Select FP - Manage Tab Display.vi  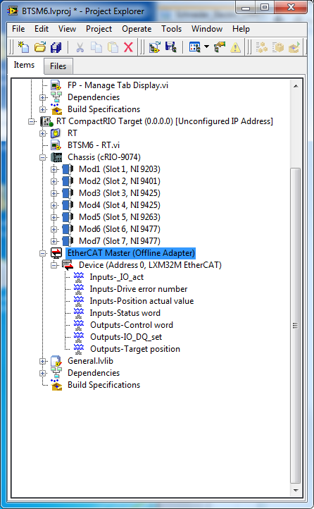pyautogui.click(x=118, y=85)
